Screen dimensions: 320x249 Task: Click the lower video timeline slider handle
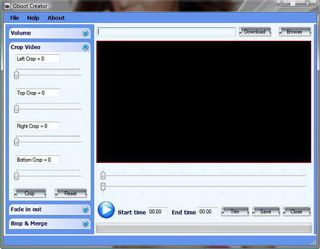click(103, 186)
